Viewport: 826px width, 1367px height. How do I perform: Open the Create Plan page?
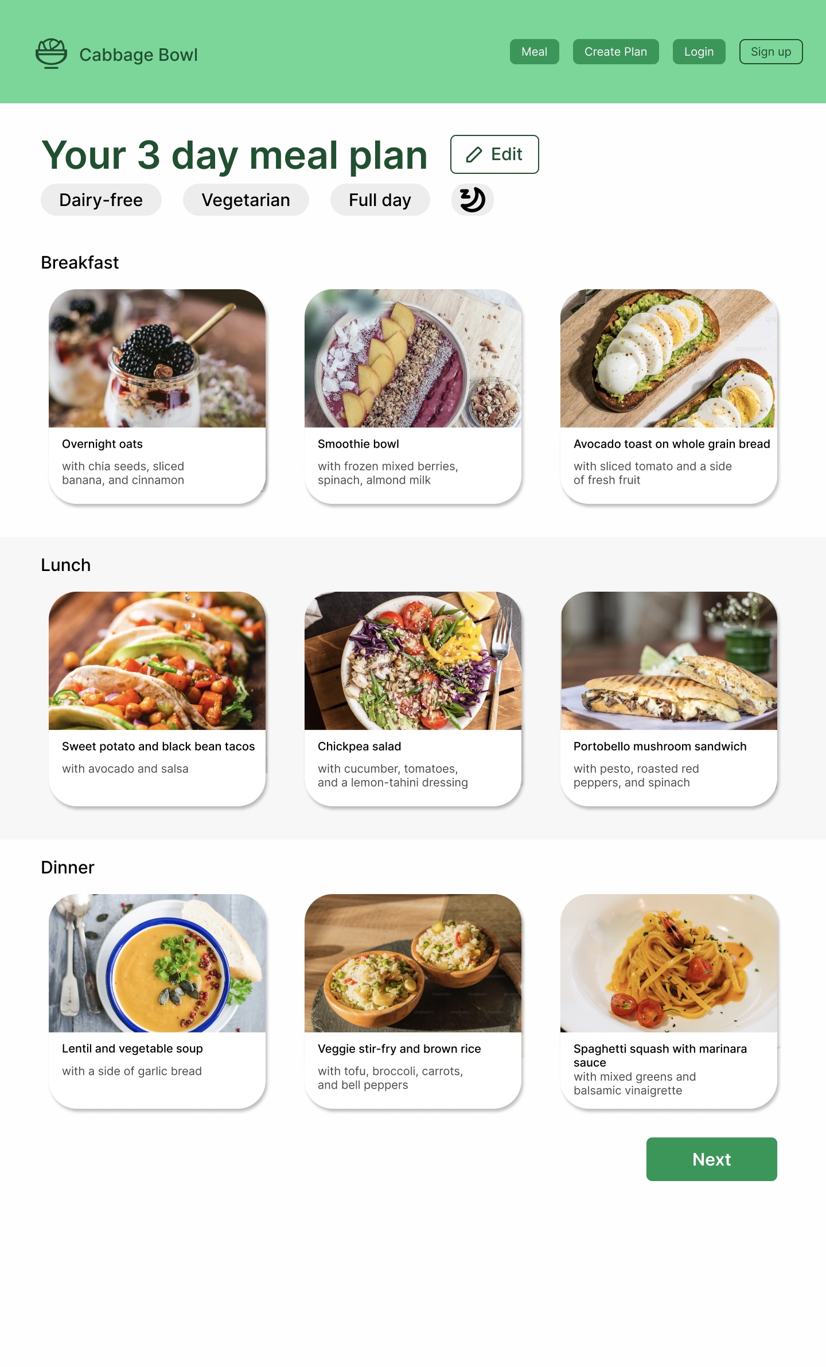pyautogui.click(x=615, y=52)
